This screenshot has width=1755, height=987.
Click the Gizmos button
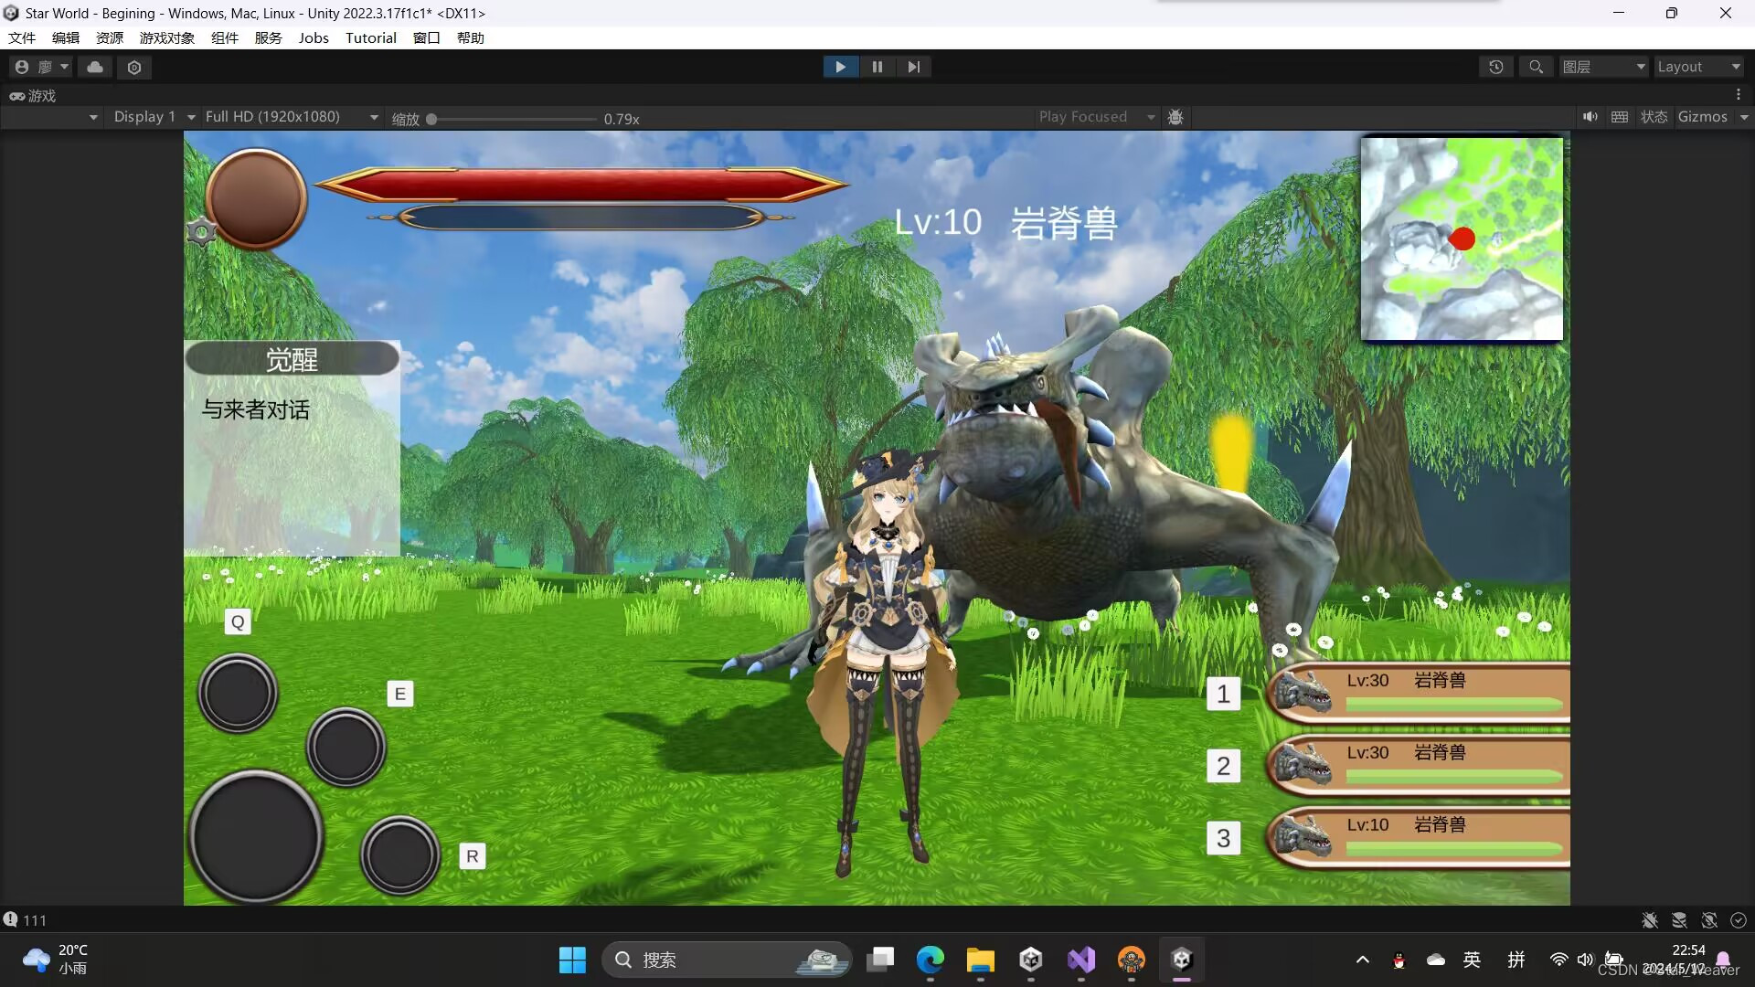point(1702,117)
